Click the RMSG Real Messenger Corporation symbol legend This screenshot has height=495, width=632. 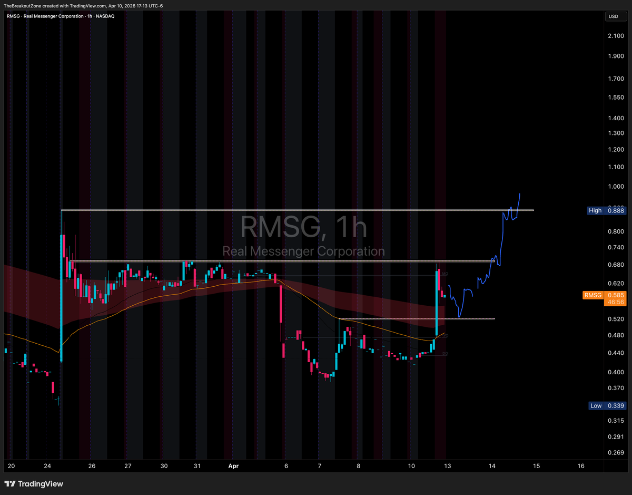click(x=61, y=16)
